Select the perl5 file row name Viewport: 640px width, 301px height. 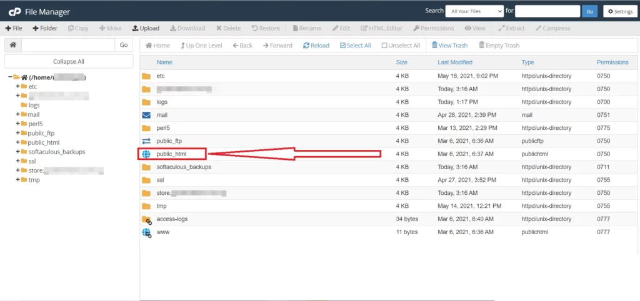coord(163,128)
